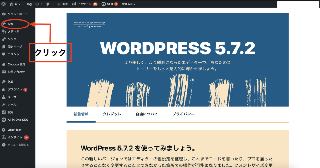
Task: Click the red badge 10 beside sidebar インサイト
Action: click(x=26, y=138)
